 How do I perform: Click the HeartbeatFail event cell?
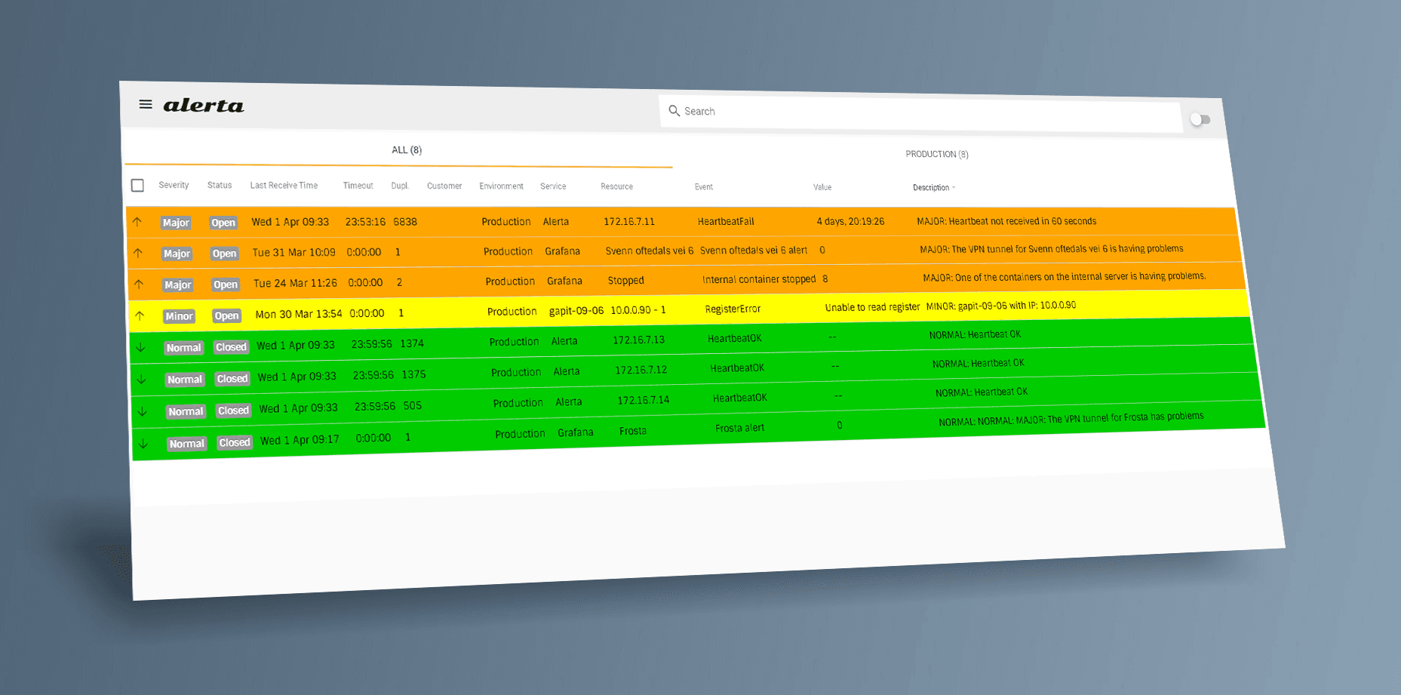point(726,221)
